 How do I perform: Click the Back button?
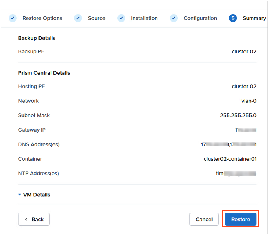point(34,219)
